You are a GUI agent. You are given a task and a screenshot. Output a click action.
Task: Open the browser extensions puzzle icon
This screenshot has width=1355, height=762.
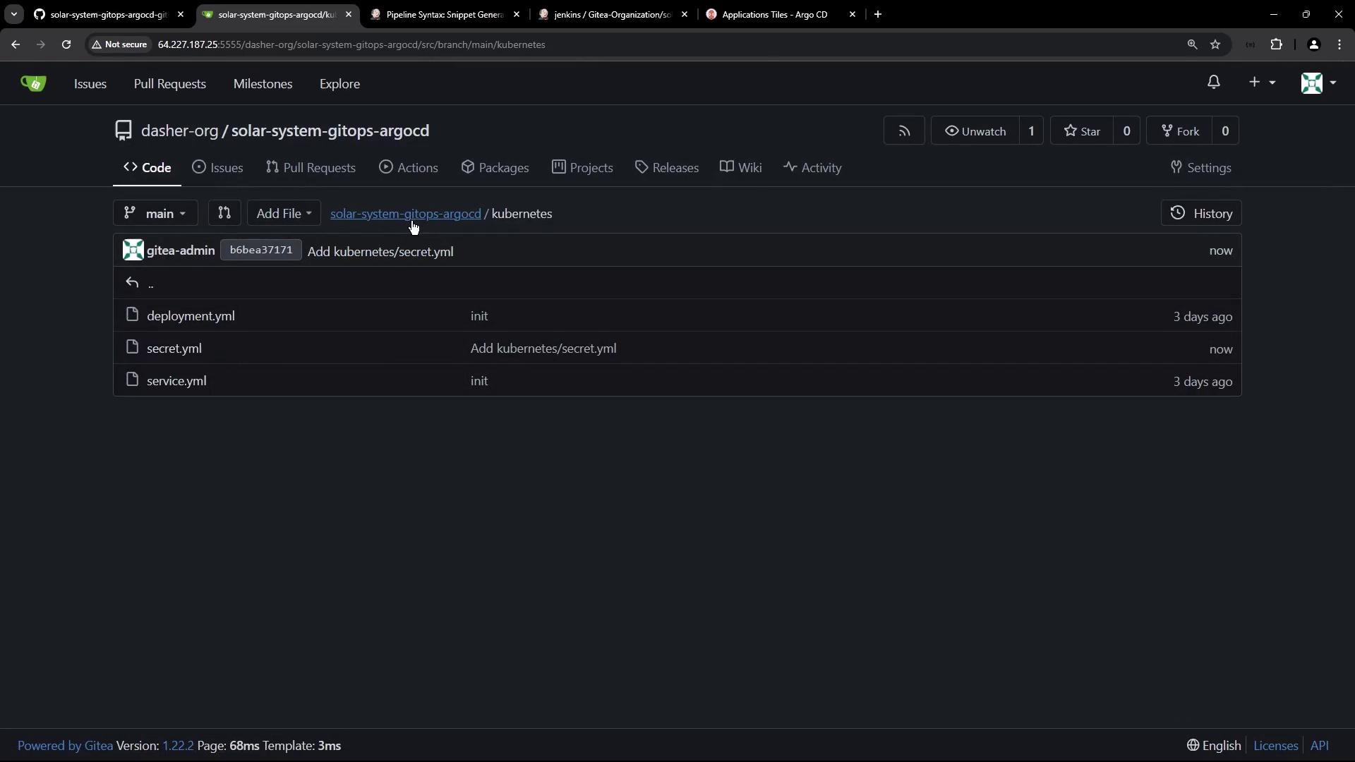click(x=1276, y=44)
